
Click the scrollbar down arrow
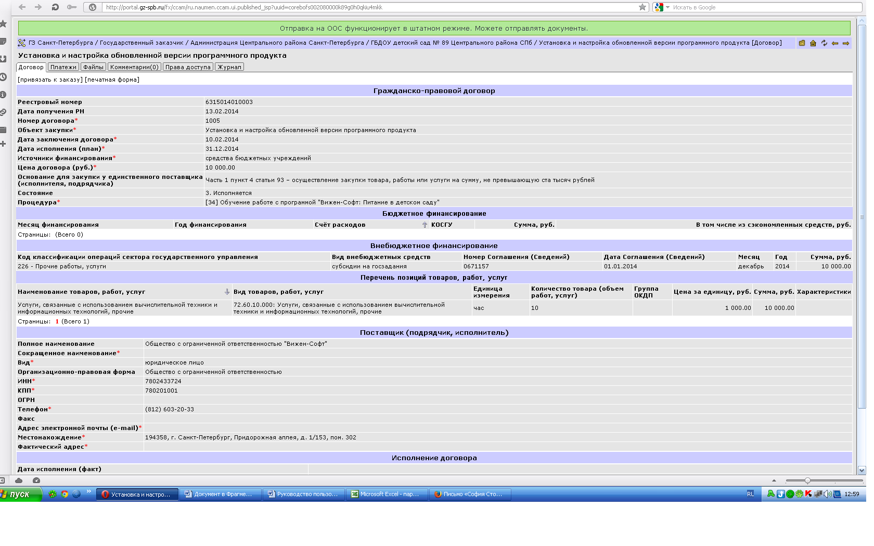(862, 470)
